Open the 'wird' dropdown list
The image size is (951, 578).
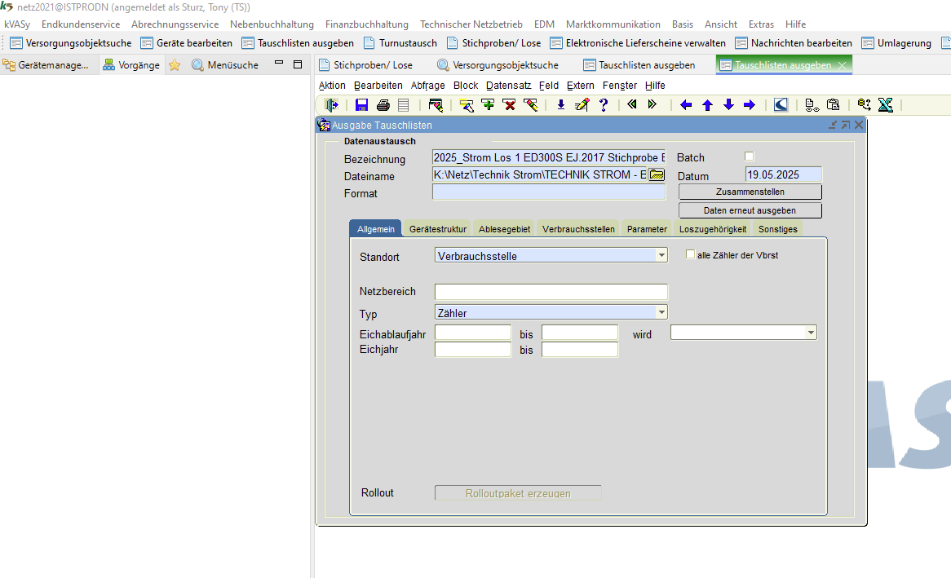811,333
